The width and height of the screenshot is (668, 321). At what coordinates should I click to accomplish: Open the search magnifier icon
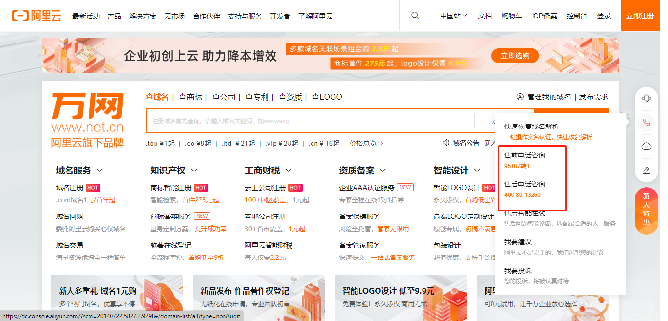point(415,16)
